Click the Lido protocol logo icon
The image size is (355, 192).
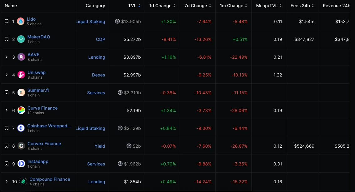point(21,21)
